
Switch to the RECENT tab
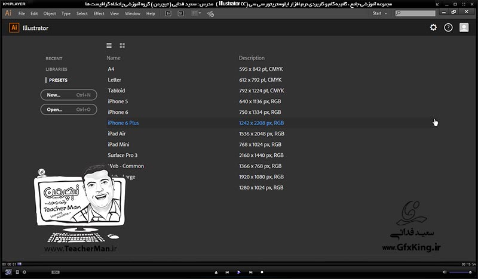54,58
